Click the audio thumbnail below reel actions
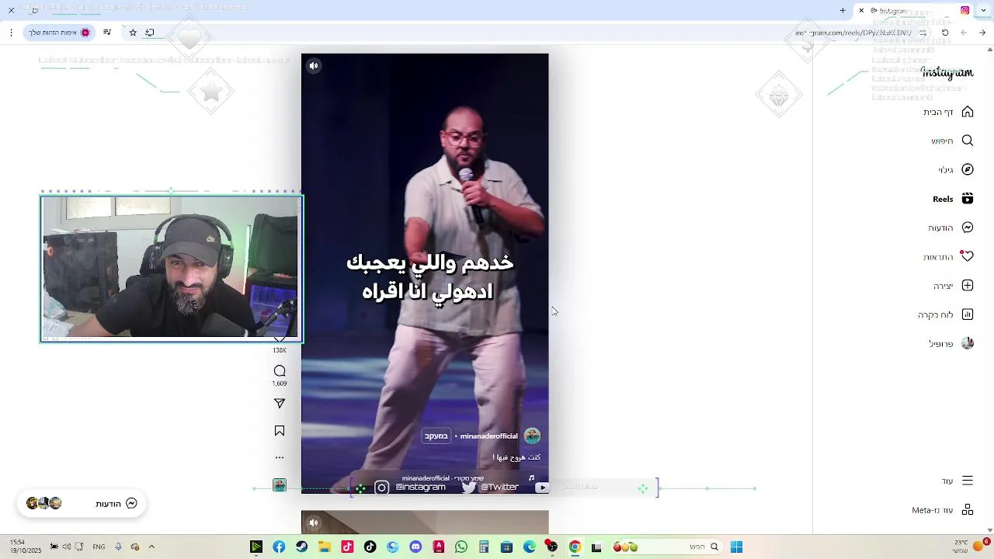This screenshot has height=559, width=994. click(x=280, y=485)
